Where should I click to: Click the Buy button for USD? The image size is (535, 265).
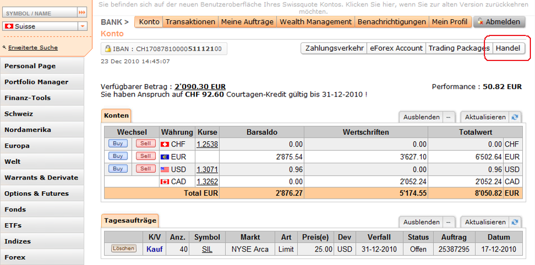[118, 169]
